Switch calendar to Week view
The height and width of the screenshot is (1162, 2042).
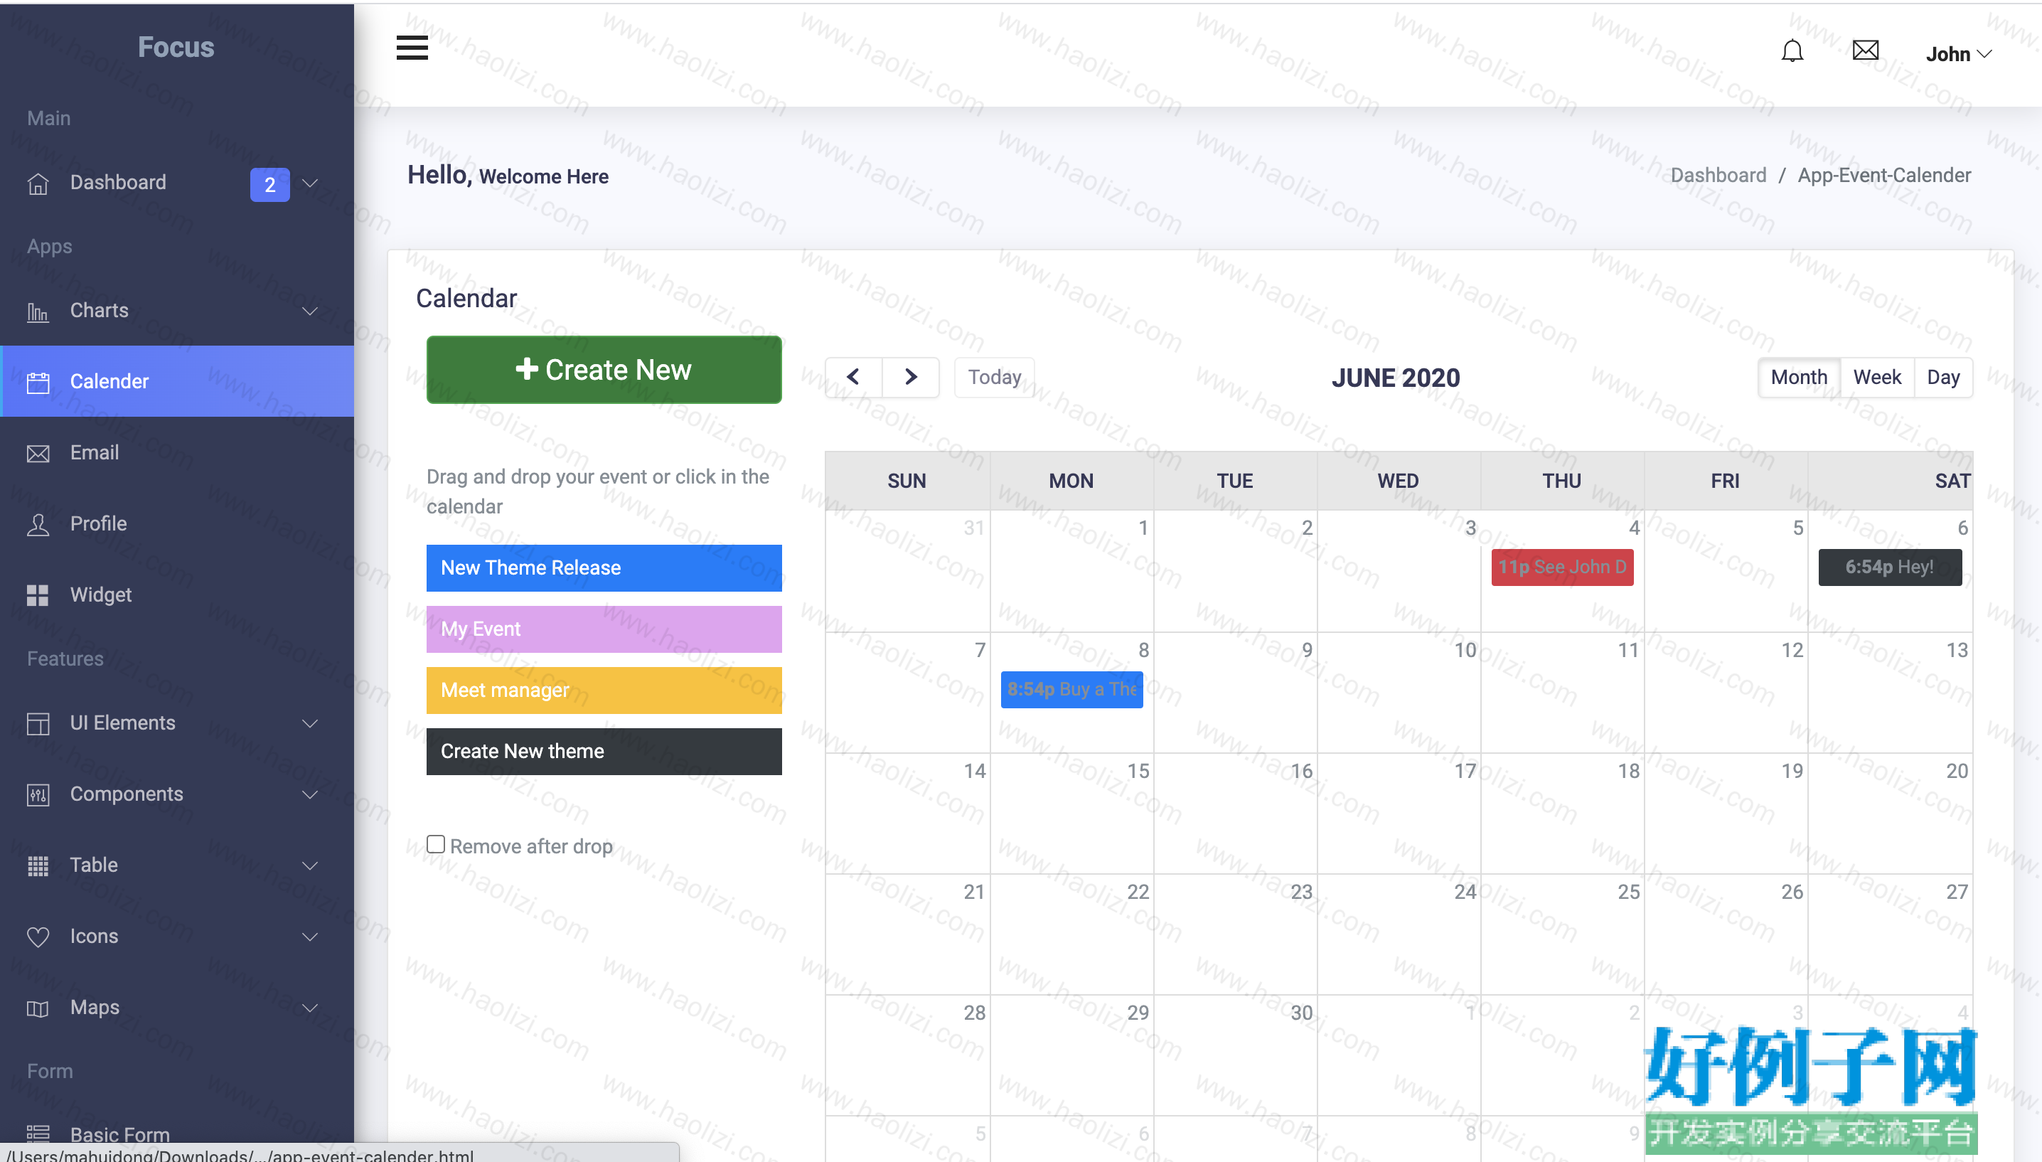1877,377
